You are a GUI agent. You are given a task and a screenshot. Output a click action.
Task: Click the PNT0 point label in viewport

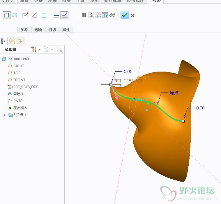point(142,100)
